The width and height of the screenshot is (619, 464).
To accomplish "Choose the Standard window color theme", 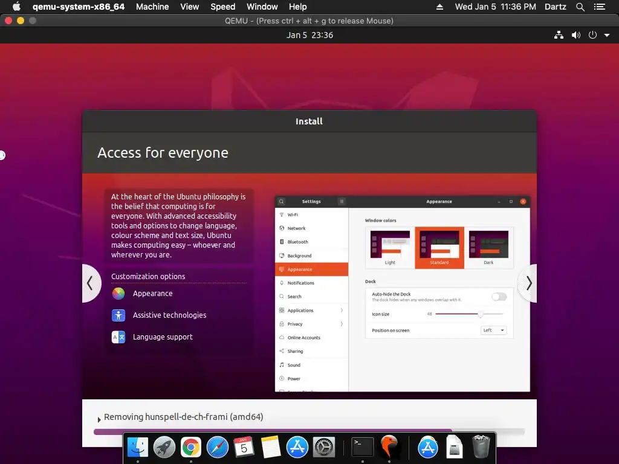I will pyautogui.click(x=439, y=248).
